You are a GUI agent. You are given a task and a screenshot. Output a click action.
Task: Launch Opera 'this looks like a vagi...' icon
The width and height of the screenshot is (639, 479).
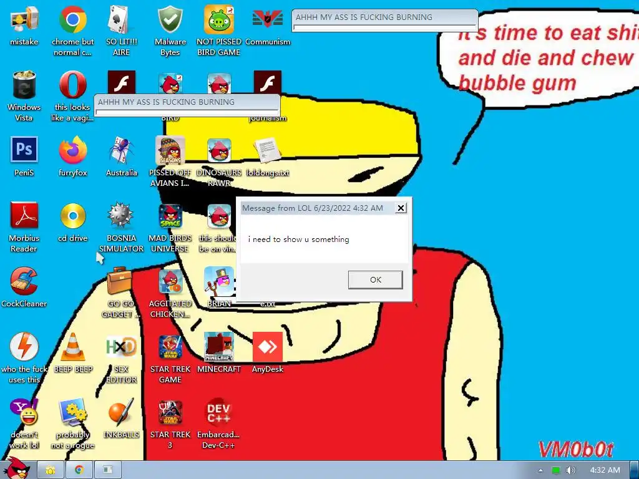[x=72, y=85]
